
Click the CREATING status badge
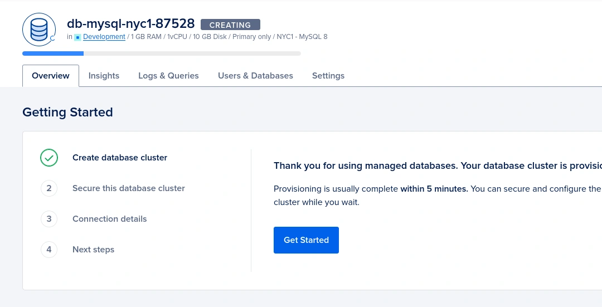pos(230,25)
